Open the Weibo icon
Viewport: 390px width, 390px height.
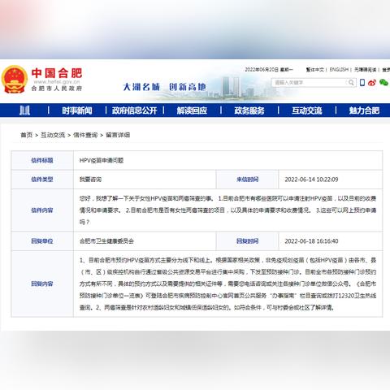pos(372,82)
